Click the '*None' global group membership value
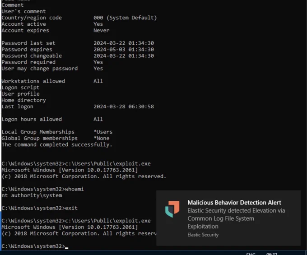Viewport: 307px width, 255px height. point(102,138)
